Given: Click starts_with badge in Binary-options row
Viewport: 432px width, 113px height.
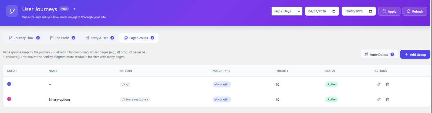Looking at the screenshot, I should click(222, 99).
